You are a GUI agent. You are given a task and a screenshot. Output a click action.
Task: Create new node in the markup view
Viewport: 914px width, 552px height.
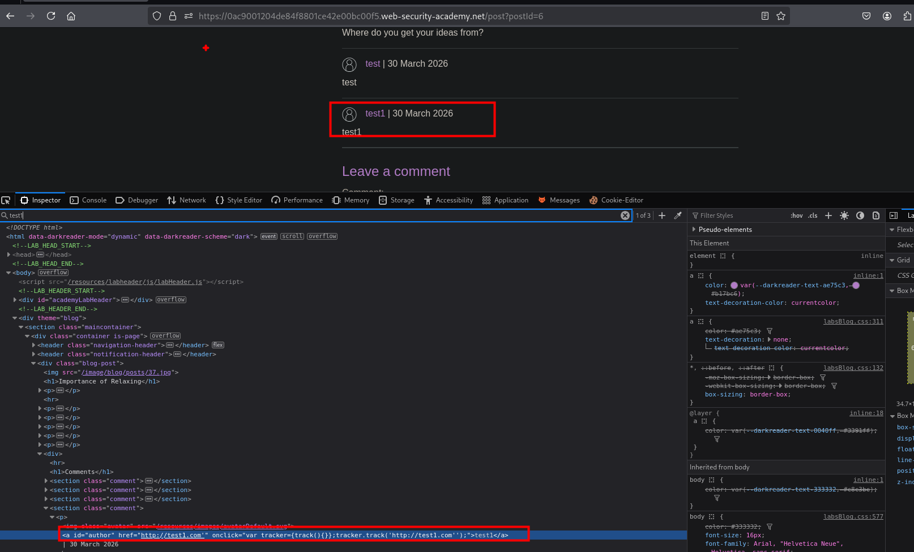[662, 215]
